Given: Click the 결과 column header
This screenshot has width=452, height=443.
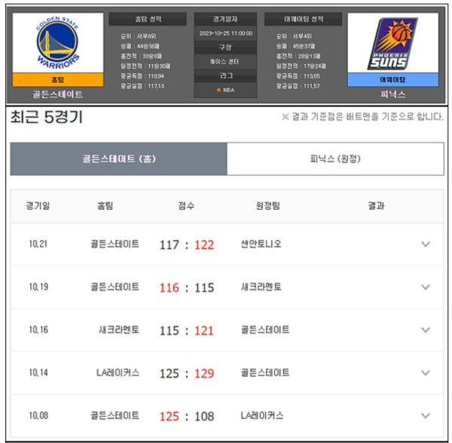Looking at the screenshot, I should [x=376, y=205].
